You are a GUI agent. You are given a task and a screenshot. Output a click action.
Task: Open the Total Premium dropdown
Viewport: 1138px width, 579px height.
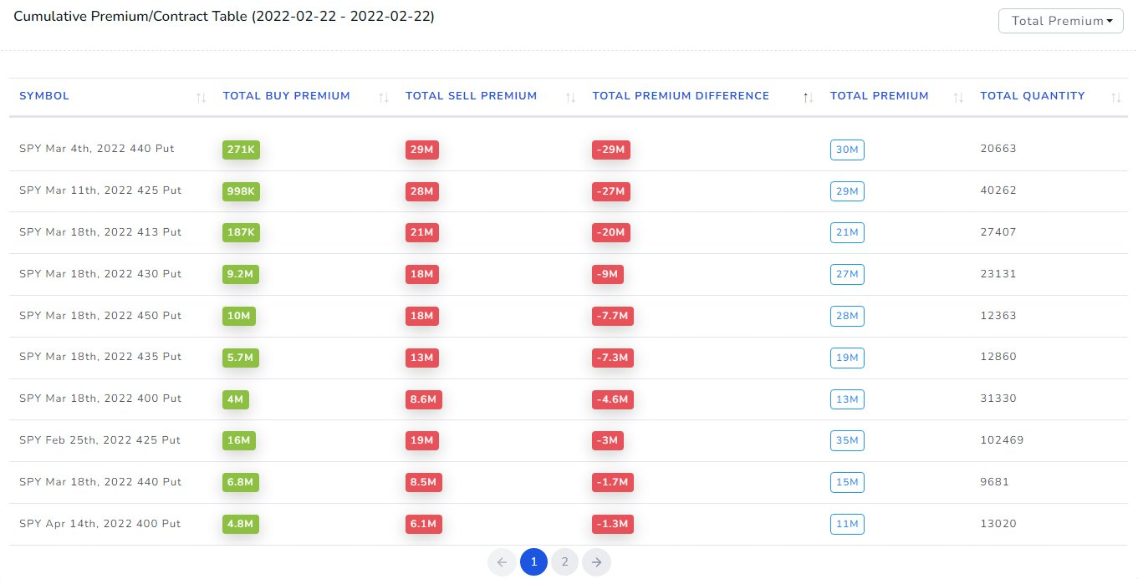point(1060,21)
